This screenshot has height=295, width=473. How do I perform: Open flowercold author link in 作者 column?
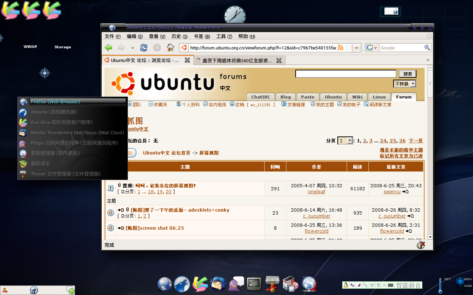click(x=316, y=231)
